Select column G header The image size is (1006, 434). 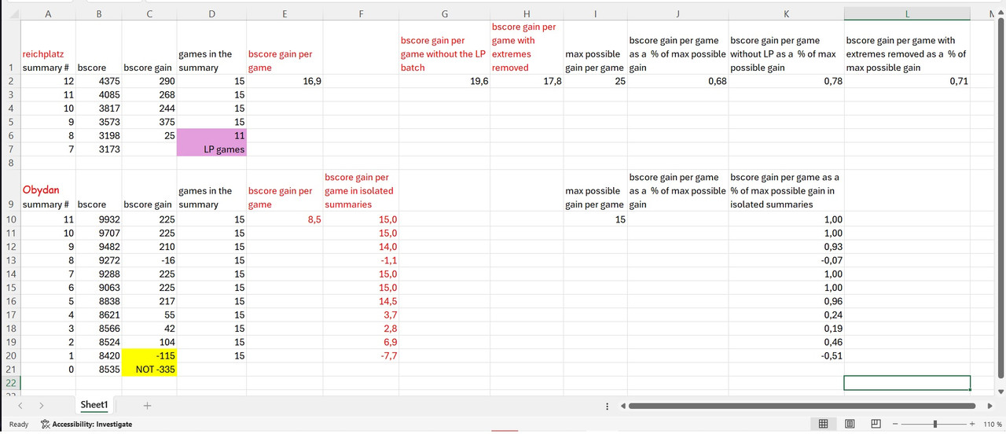click(x=445, y=13)
